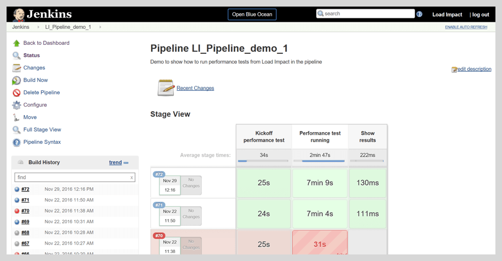This screenshot has width=502, height=261.
Task: Click the Status magnifier icon
Action: click(x=17, y=55)
